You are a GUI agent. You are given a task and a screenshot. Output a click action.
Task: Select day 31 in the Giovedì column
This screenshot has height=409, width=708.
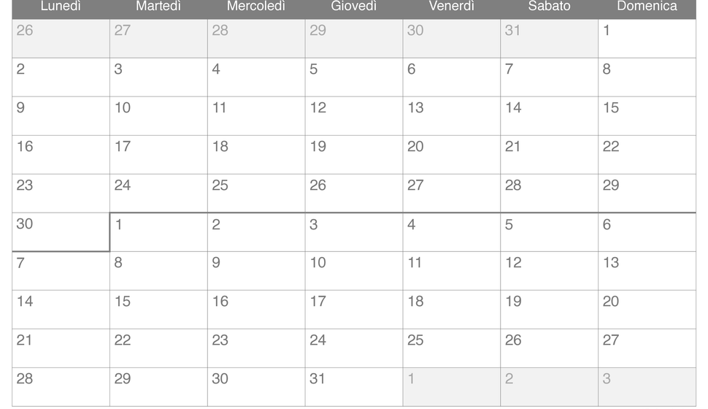pos(354,387)
